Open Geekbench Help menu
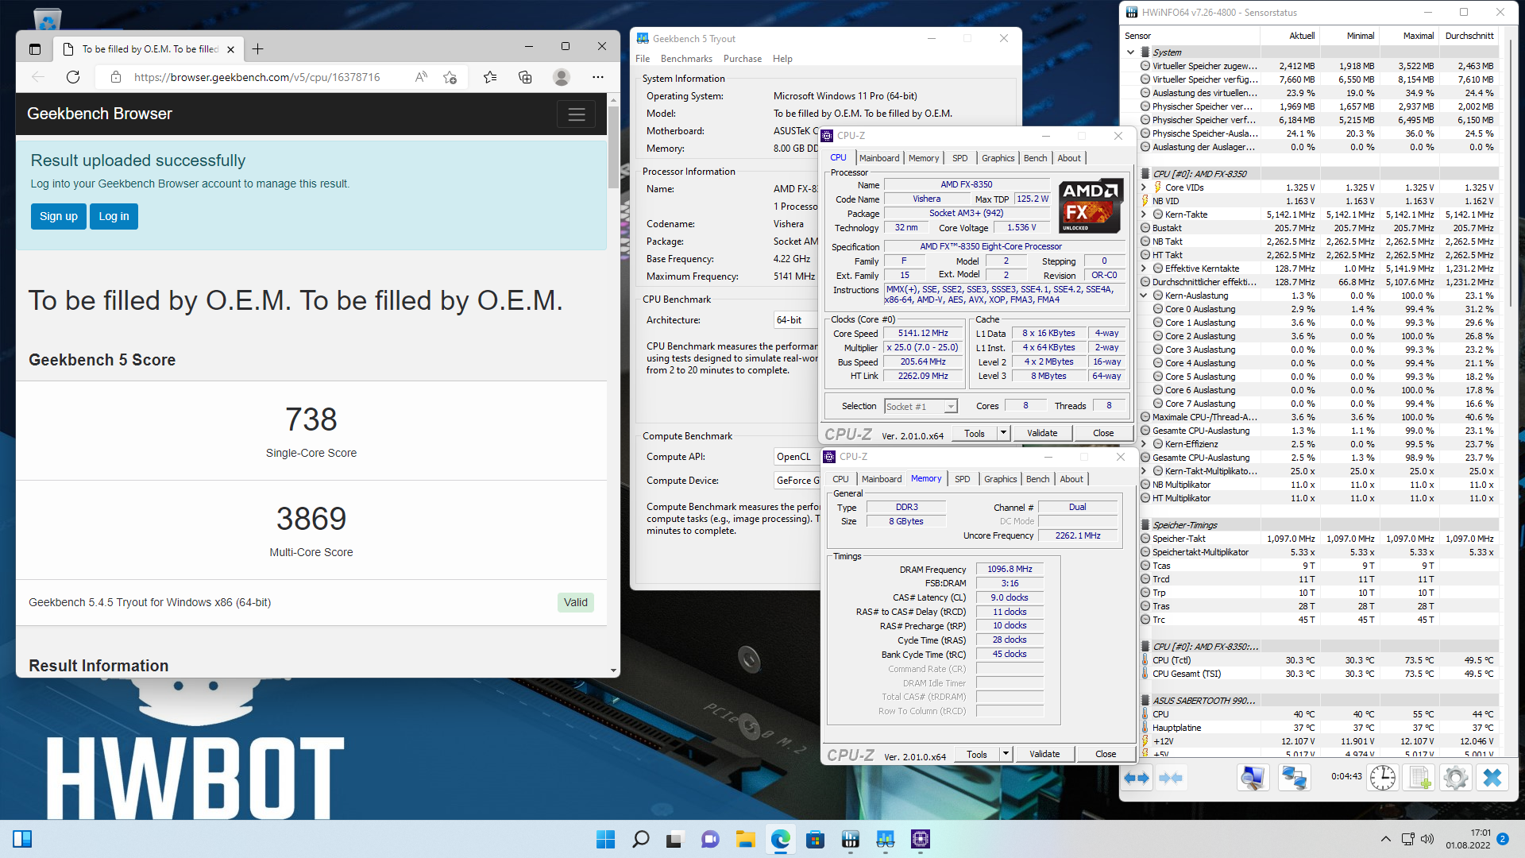This screenshot has width=1525, height=858. coord(782,59)
